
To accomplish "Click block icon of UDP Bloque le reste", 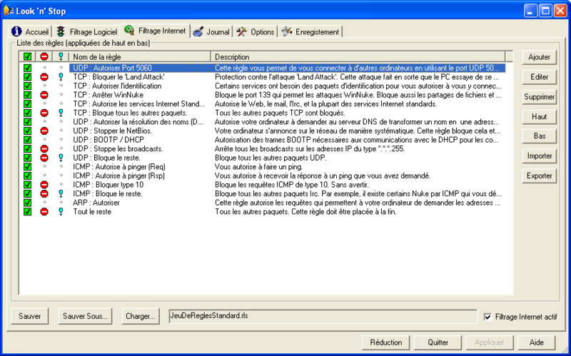I will (x=44, y=158).
